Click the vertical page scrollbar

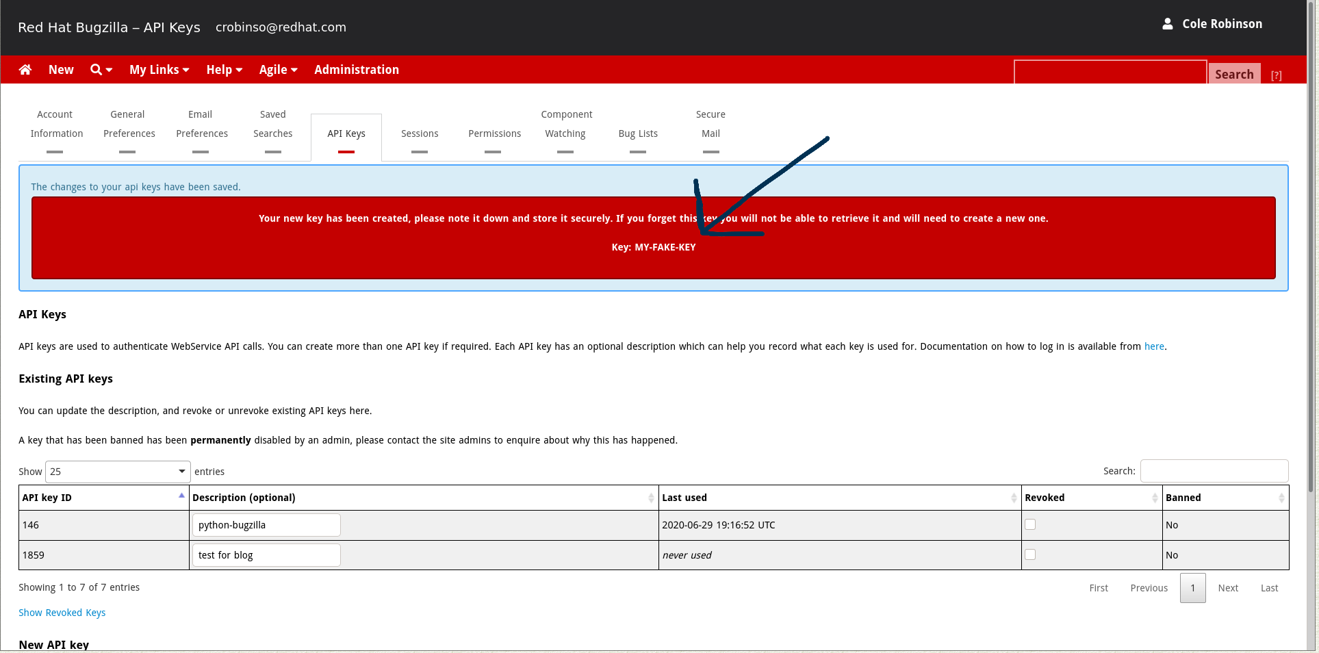point(1311,246)
